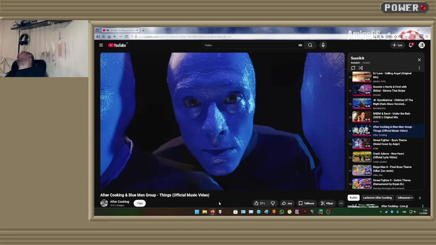Open Firefox from the taskbar
The height and width of the screenshot is (245, 436).
(x=213, y=212)
